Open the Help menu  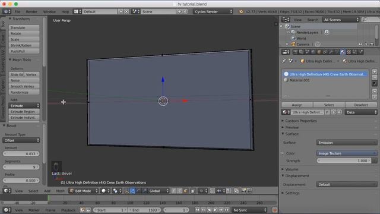point(65,12)
